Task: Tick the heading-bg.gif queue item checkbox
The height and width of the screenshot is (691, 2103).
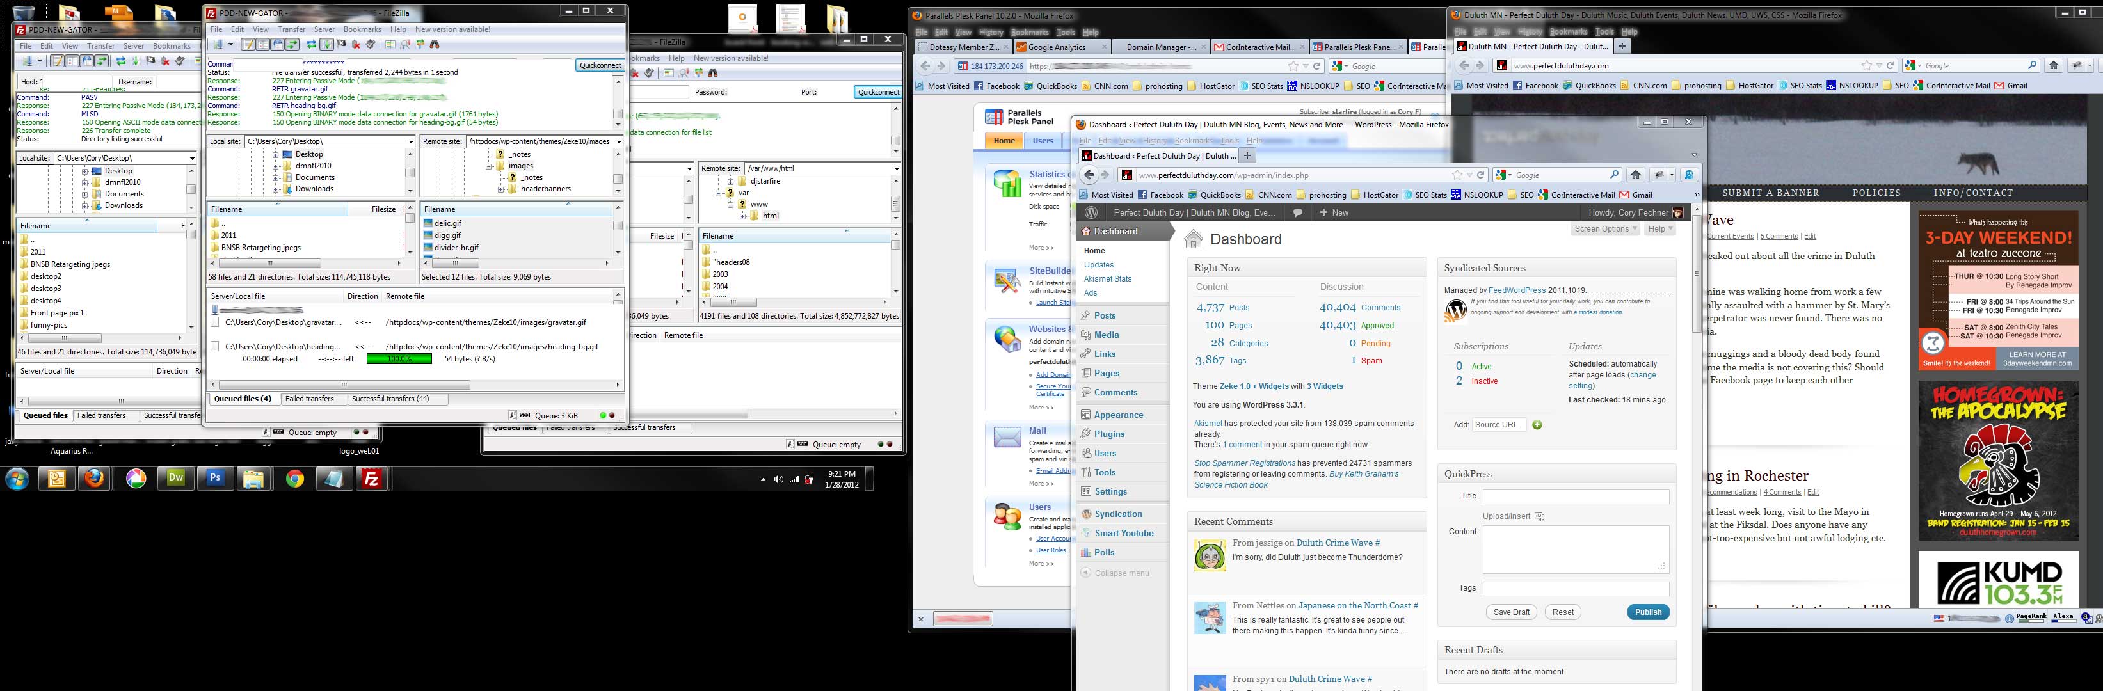Action: (x=214, y=347)
